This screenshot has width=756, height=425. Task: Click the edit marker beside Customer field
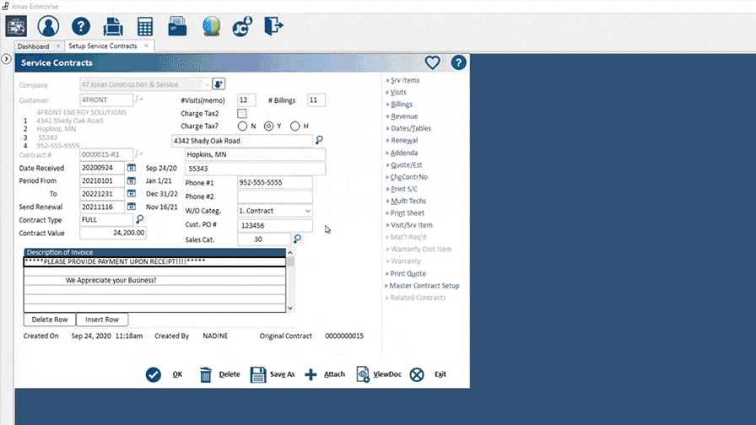click(x=138, y=100)
